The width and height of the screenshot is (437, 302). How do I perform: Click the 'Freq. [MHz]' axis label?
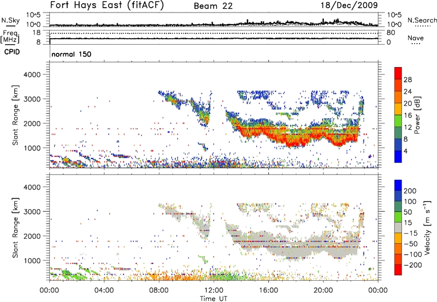click(10, 37)
